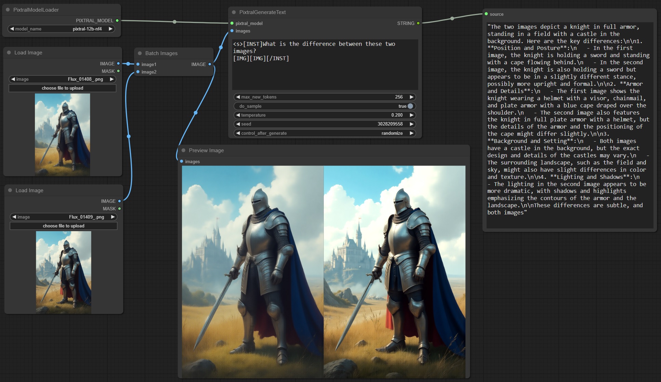Screen dimensions: 661x382
Task: Click the MASK output of the Flux_01408 loader
Action: (118, 71)
